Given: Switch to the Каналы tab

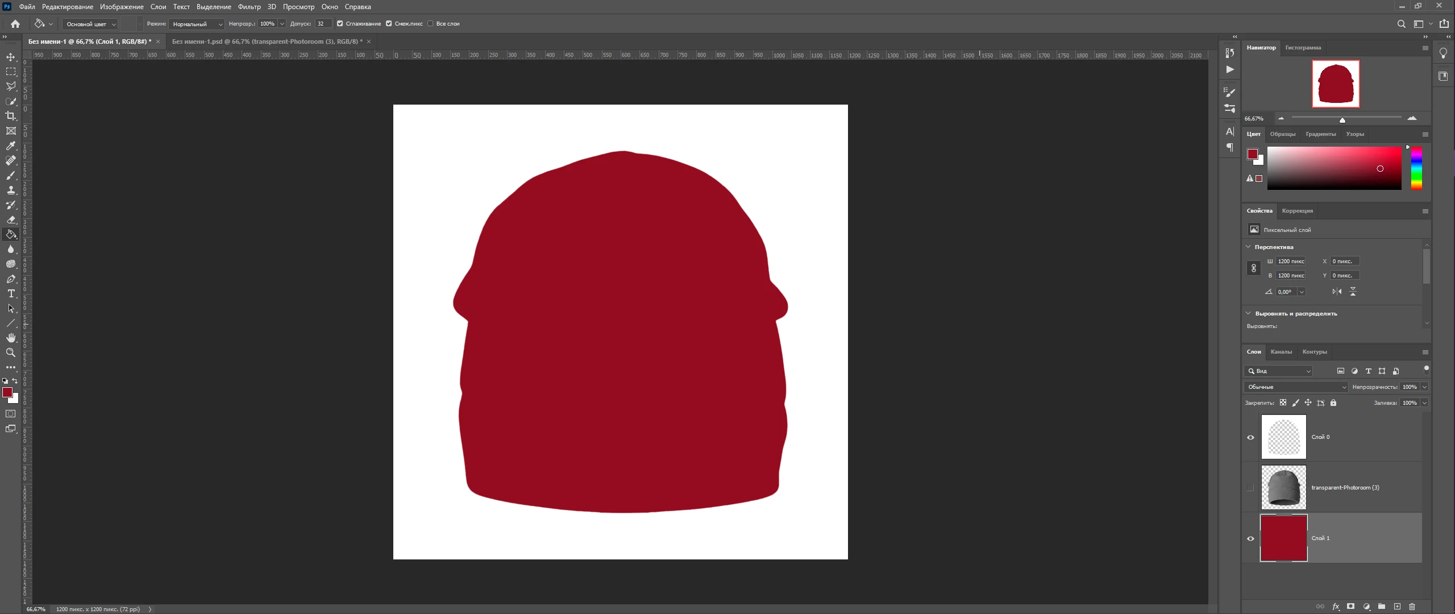Looking at the screenshot, I should [1281, 352].
